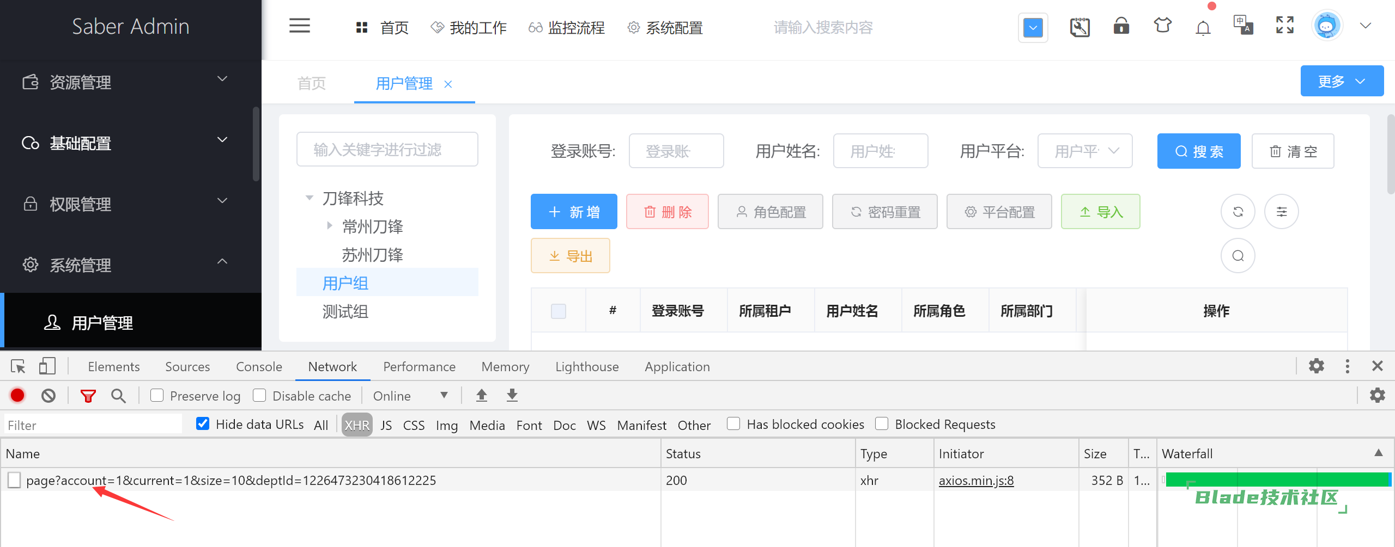Click the language translate icon
Image resolution: width=1395 pixels, height=547 pixels.
point(1244,25)
